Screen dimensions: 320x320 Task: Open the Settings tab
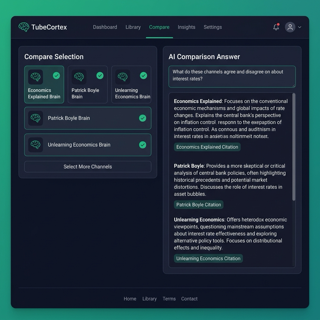click(212, 27)
